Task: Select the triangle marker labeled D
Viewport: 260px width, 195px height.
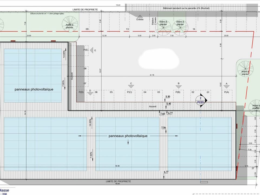Action: point(90,94)
